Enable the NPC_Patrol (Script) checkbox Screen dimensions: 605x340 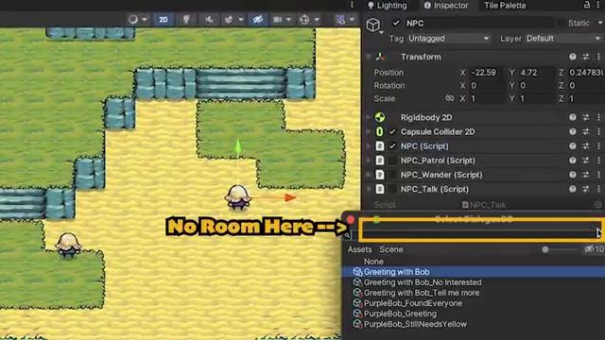click(392, 161)
